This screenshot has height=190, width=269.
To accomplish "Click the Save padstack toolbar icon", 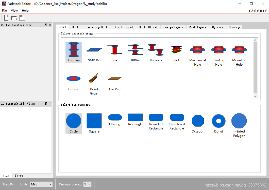I will [22, 18].
